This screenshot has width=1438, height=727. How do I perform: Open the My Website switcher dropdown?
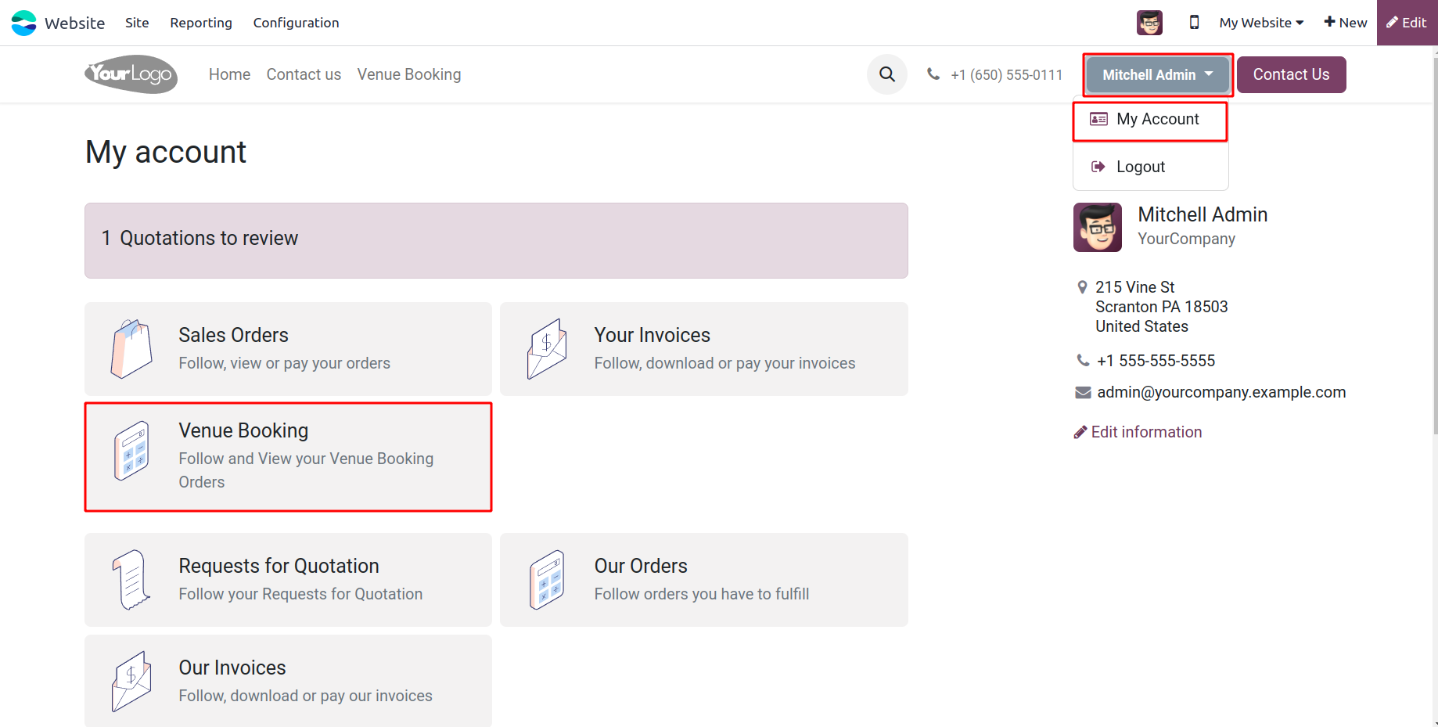1261,23
